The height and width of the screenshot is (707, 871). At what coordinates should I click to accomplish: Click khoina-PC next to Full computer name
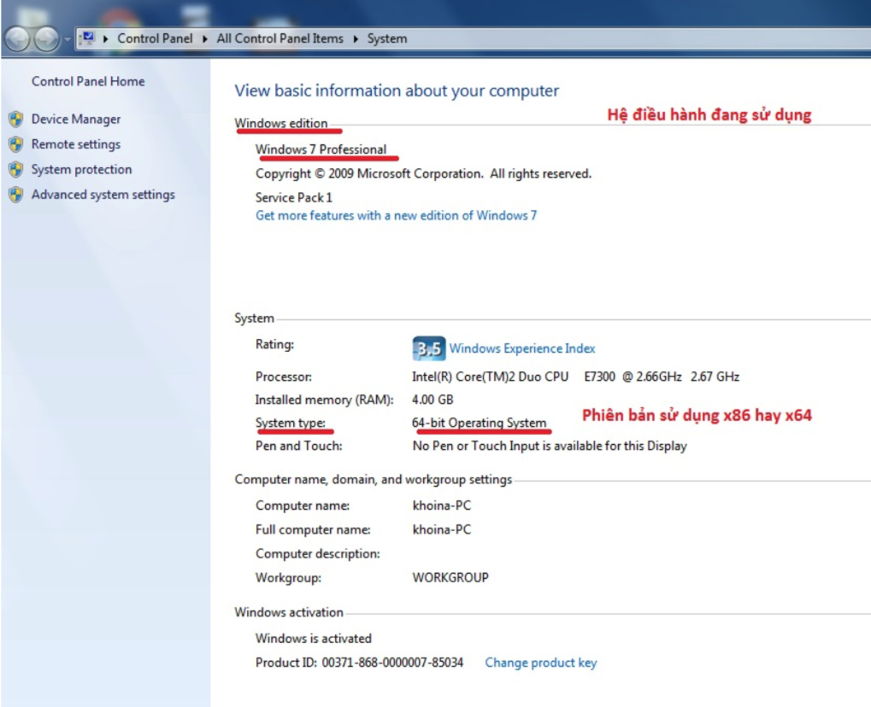click(x=442, y=530)
